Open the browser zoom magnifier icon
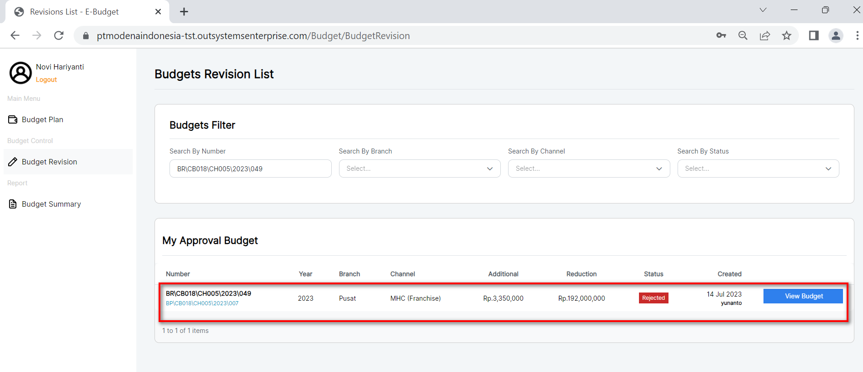 tap(743, 35)
